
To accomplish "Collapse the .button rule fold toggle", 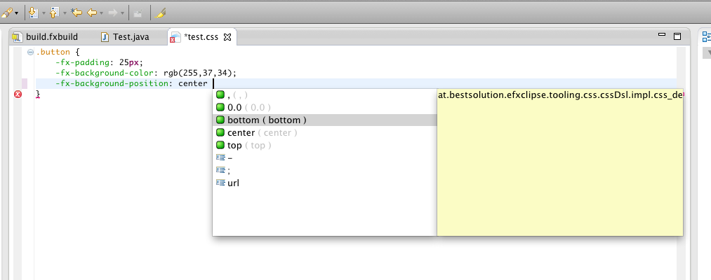I will pos(29,52).
